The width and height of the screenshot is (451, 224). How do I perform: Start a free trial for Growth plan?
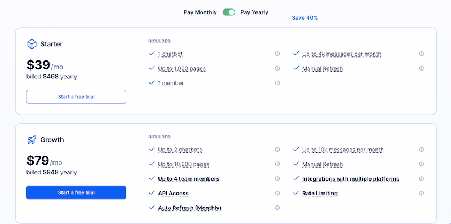point(76,192)
